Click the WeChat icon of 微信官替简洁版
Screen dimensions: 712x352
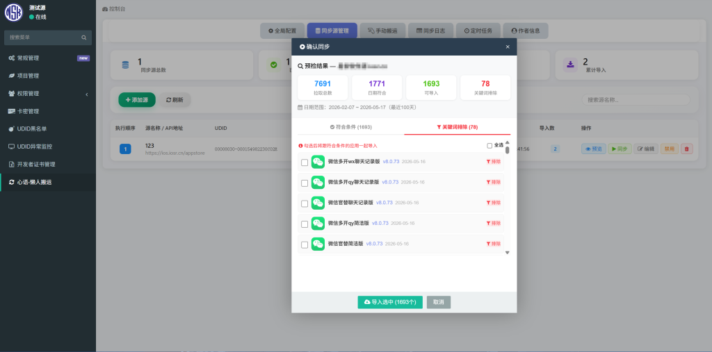coord(318,244)
